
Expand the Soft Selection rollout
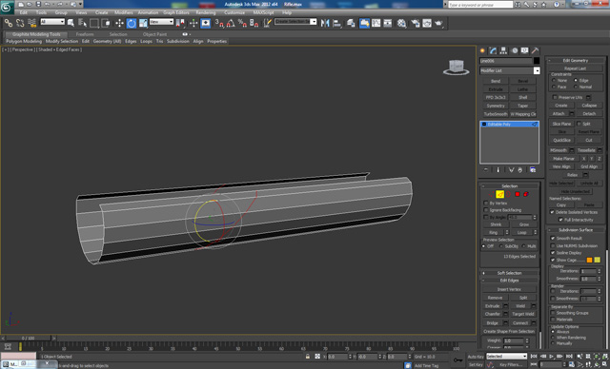click(x=509, y=273)
